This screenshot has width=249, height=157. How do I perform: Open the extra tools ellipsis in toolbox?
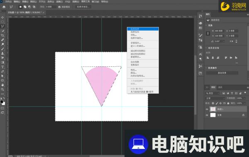pos(2,94)
